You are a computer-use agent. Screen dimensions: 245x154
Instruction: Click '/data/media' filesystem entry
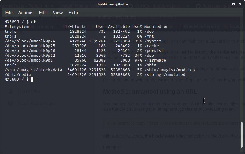18,75
